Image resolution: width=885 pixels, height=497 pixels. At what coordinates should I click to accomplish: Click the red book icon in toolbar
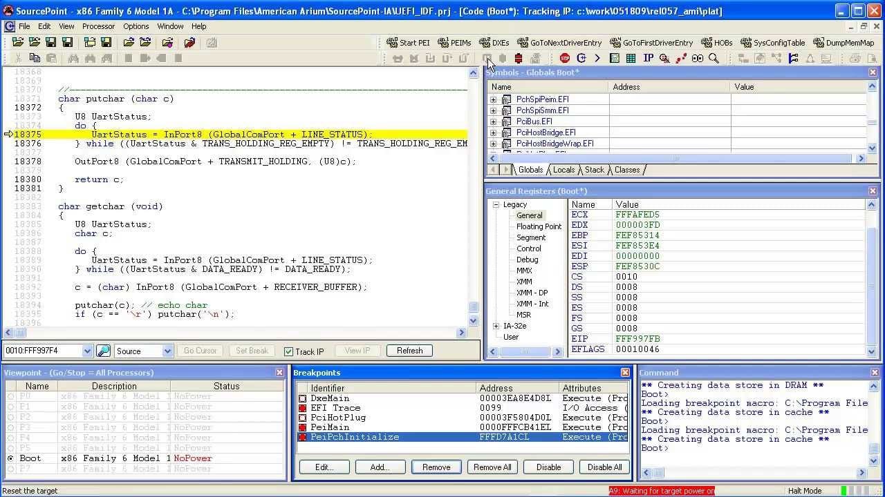pos(189,43)
